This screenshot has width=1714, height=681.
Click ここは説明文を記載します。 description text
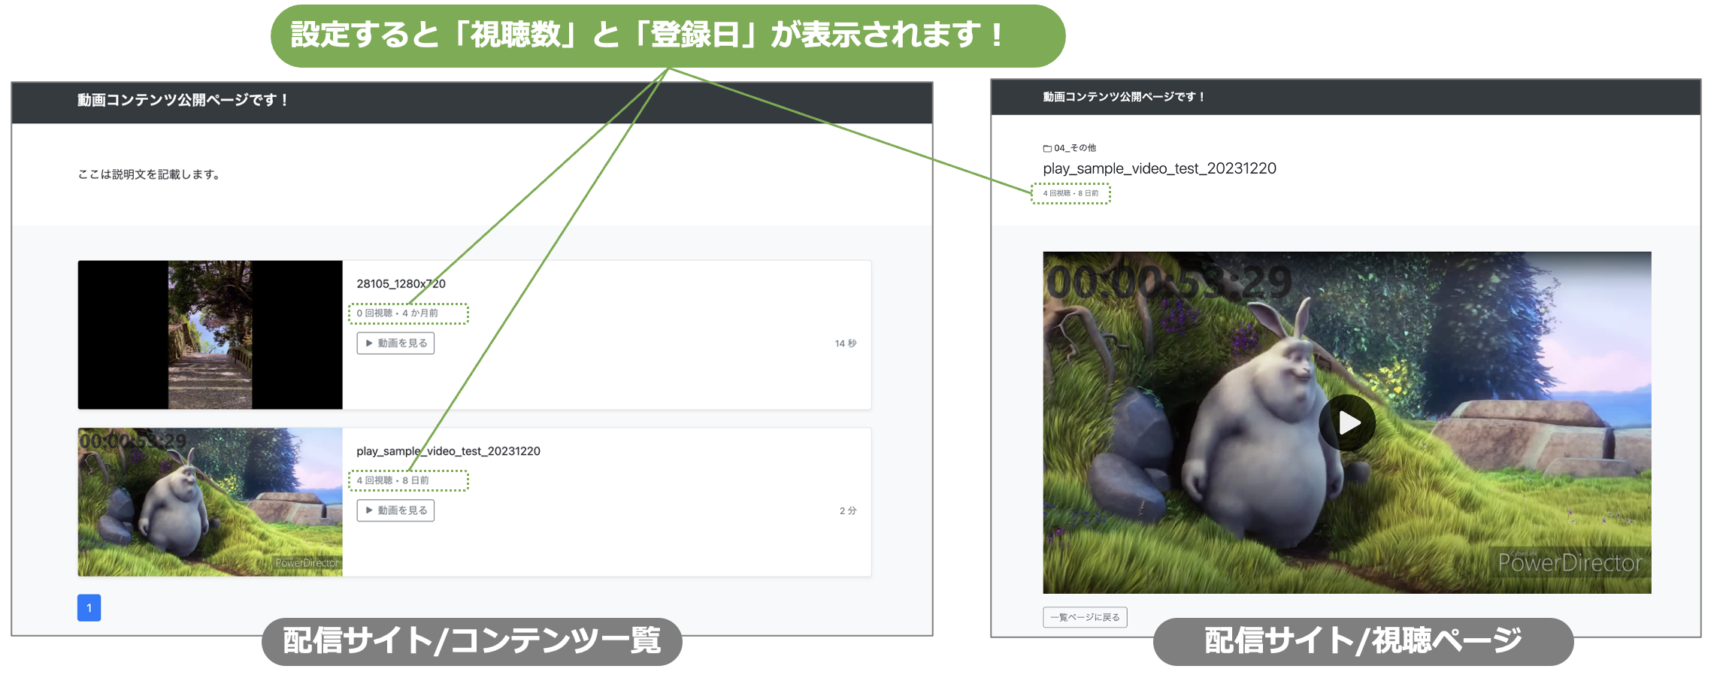(149, 174)
